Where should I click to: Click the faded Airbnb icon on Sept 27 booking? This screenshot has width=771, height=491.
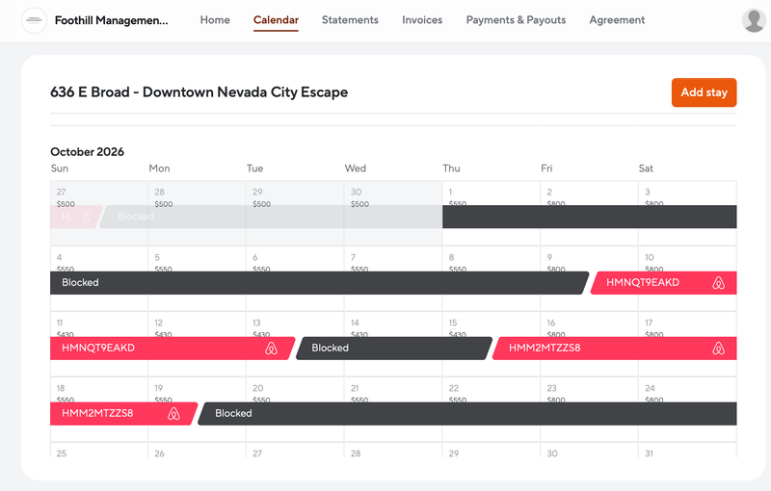point(87,217)
